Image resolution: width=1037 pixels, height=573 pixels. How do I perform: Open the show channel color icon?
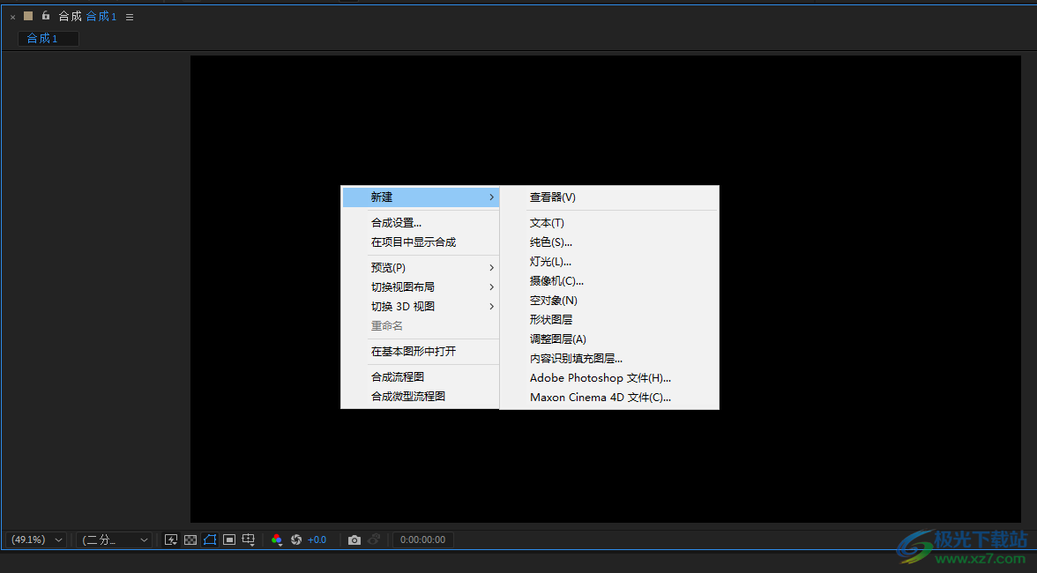click(x=277, y=540)
